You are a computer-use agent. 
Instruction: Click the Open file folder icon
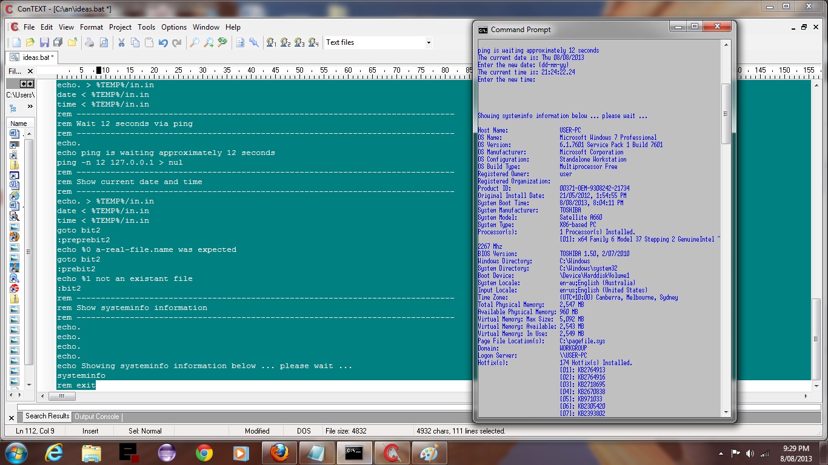pos(30,42)
